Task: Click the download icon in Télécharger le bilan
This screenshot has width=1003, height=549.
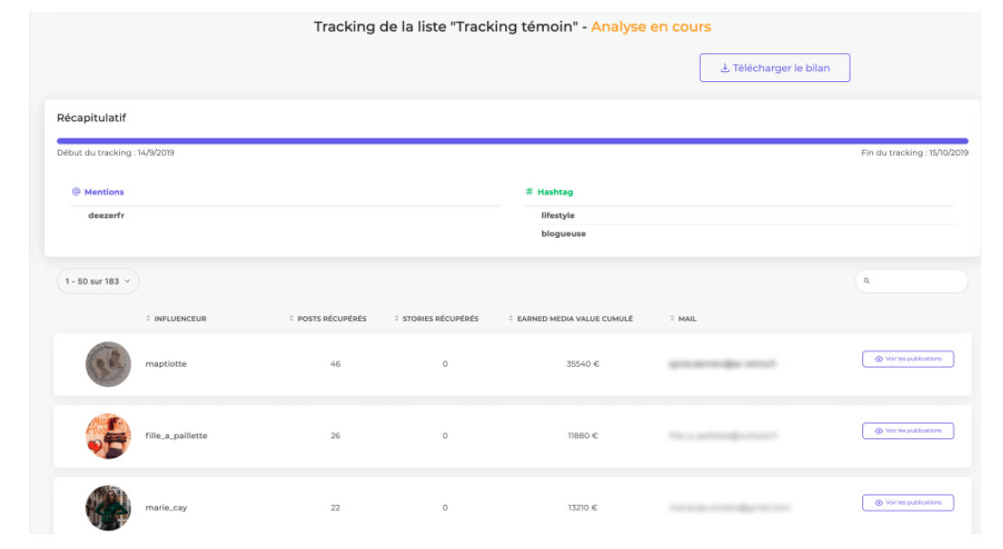Action: pos(724,69)
